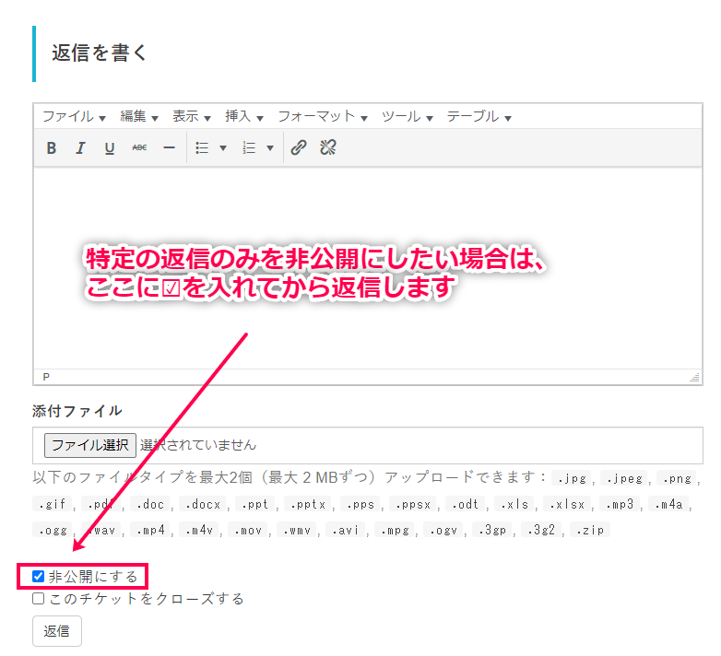Open the 挿入 menu
721x656 pixels.
click(243, 117)
